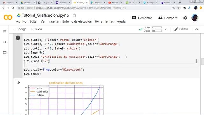
Task: Click the 'cuadratica' legend entry in plot
Action: 42,92
